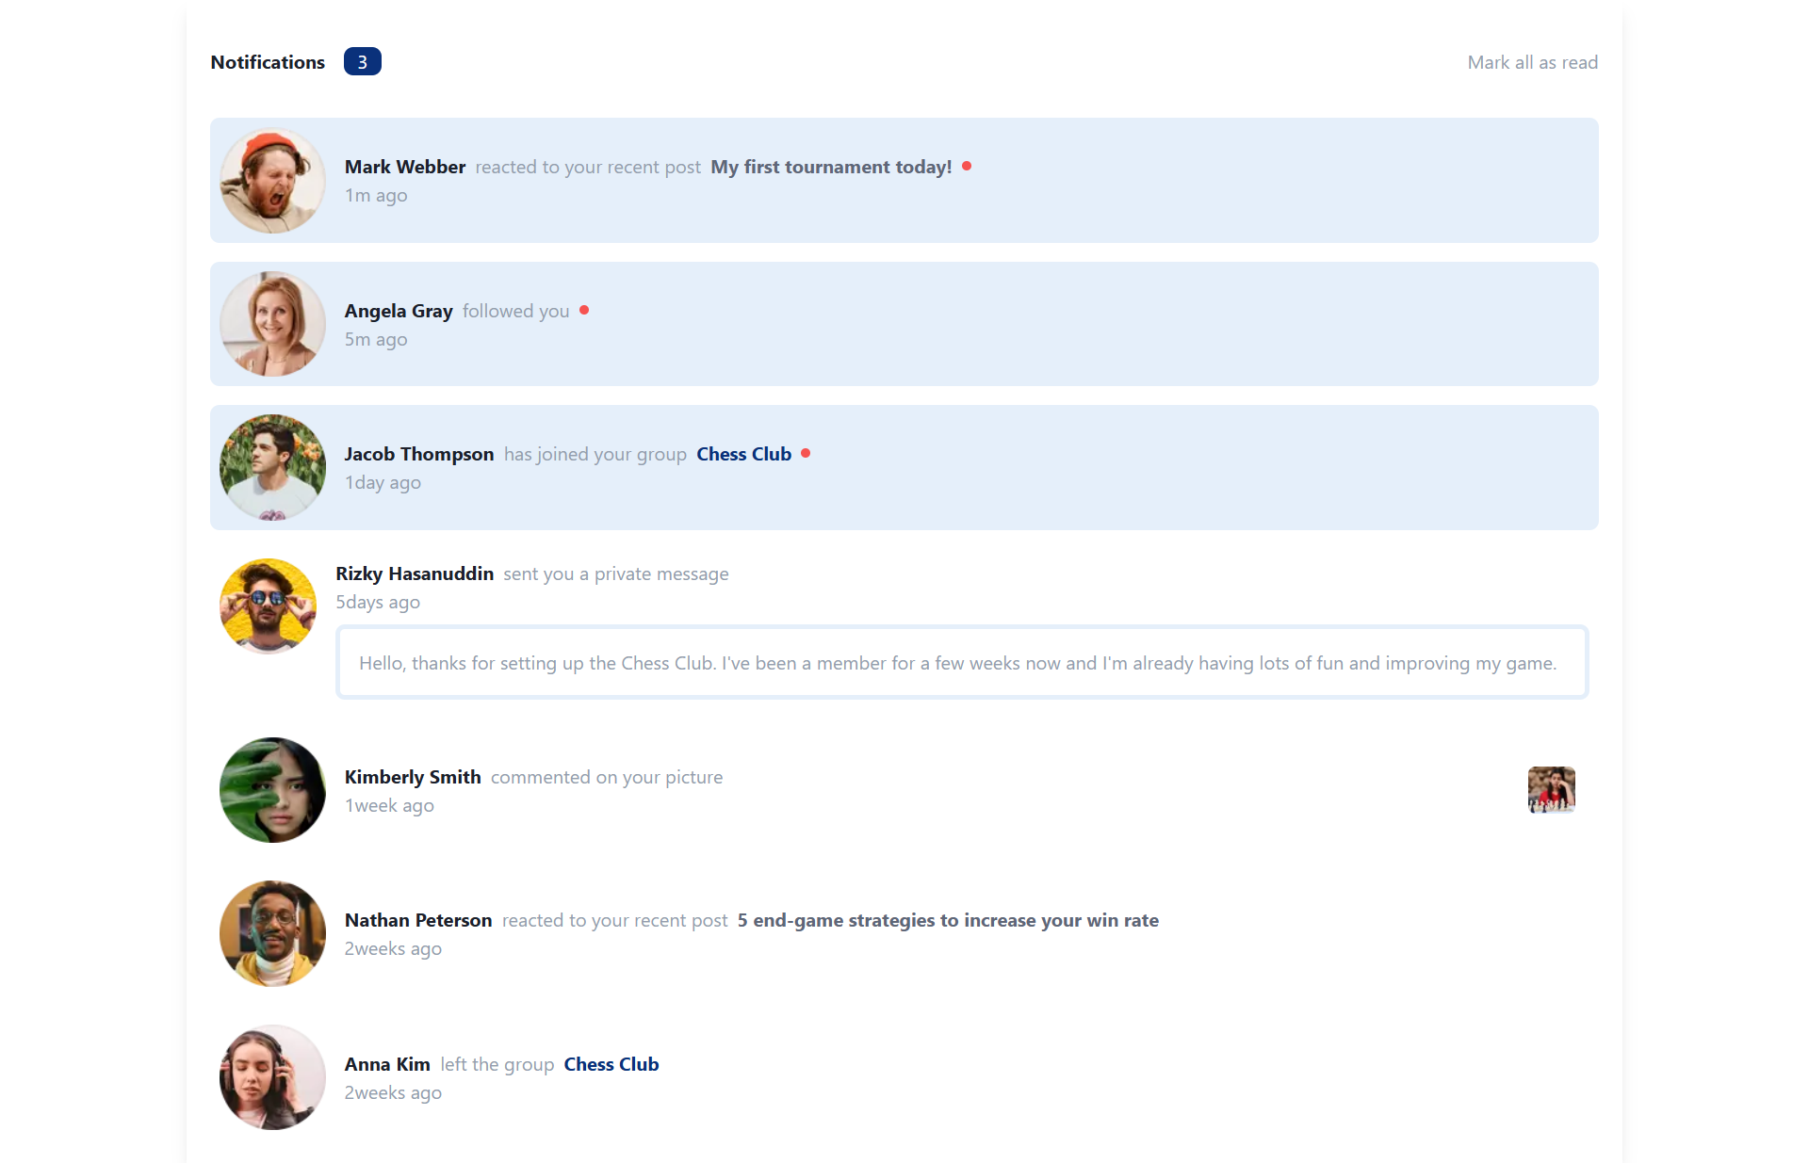This screenshot has height=1163, width=1809.
Task: Click unread red dot on Jacob Thompson notification
Action: [x=806, y=453]
